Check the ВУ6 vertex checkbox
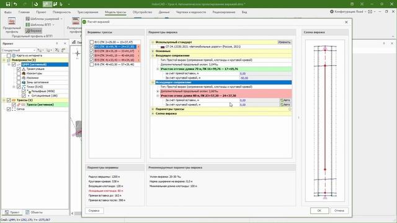397x223 pixels. (x=92, y=64)
